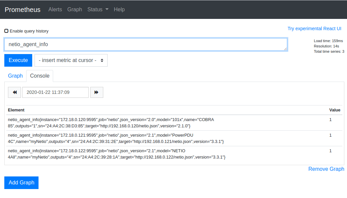Screen dimensions: 347x198
Task: Enable query history checkbox
Action: coord(6,31)
